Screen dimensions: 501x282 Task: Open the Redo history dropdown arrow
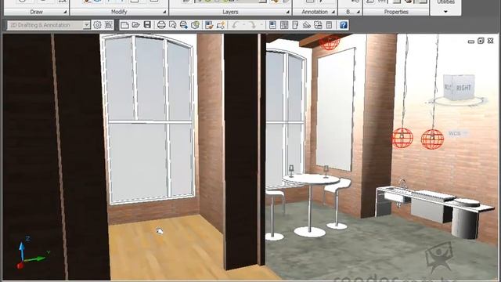click(261, 25)
